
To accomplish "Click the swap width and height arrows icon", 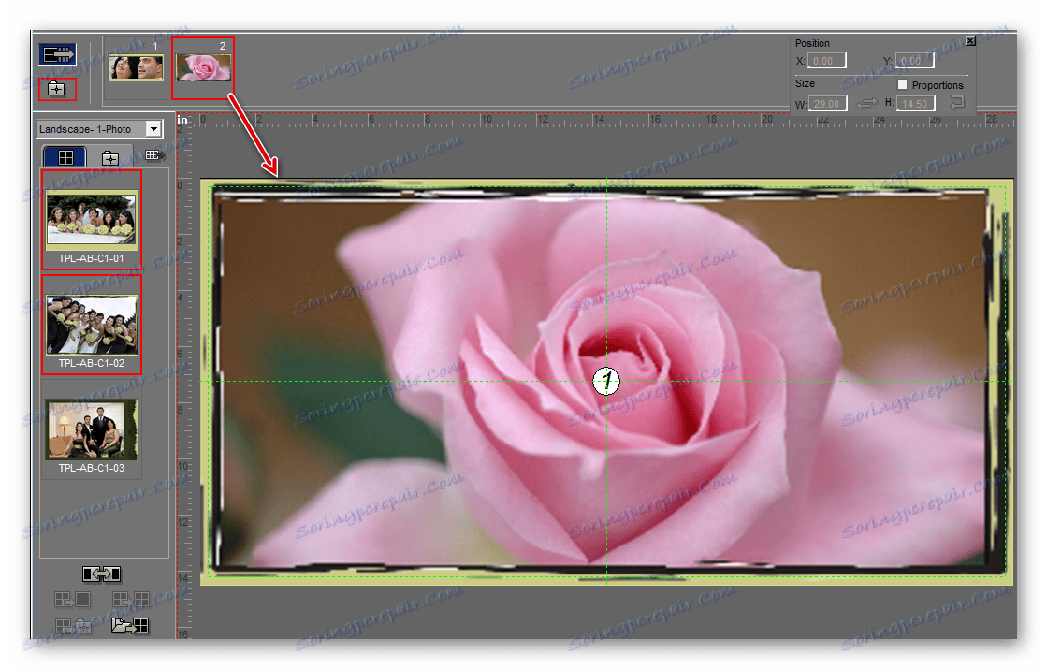I will point(866,104).
